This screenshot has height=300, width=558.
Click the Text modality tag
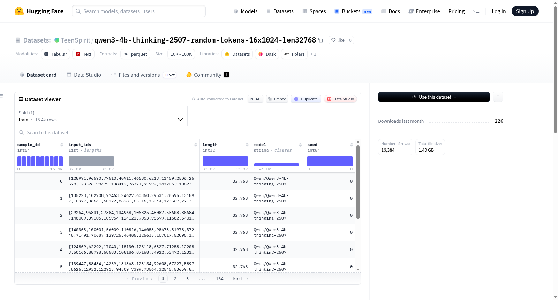[x=83, y=54]
